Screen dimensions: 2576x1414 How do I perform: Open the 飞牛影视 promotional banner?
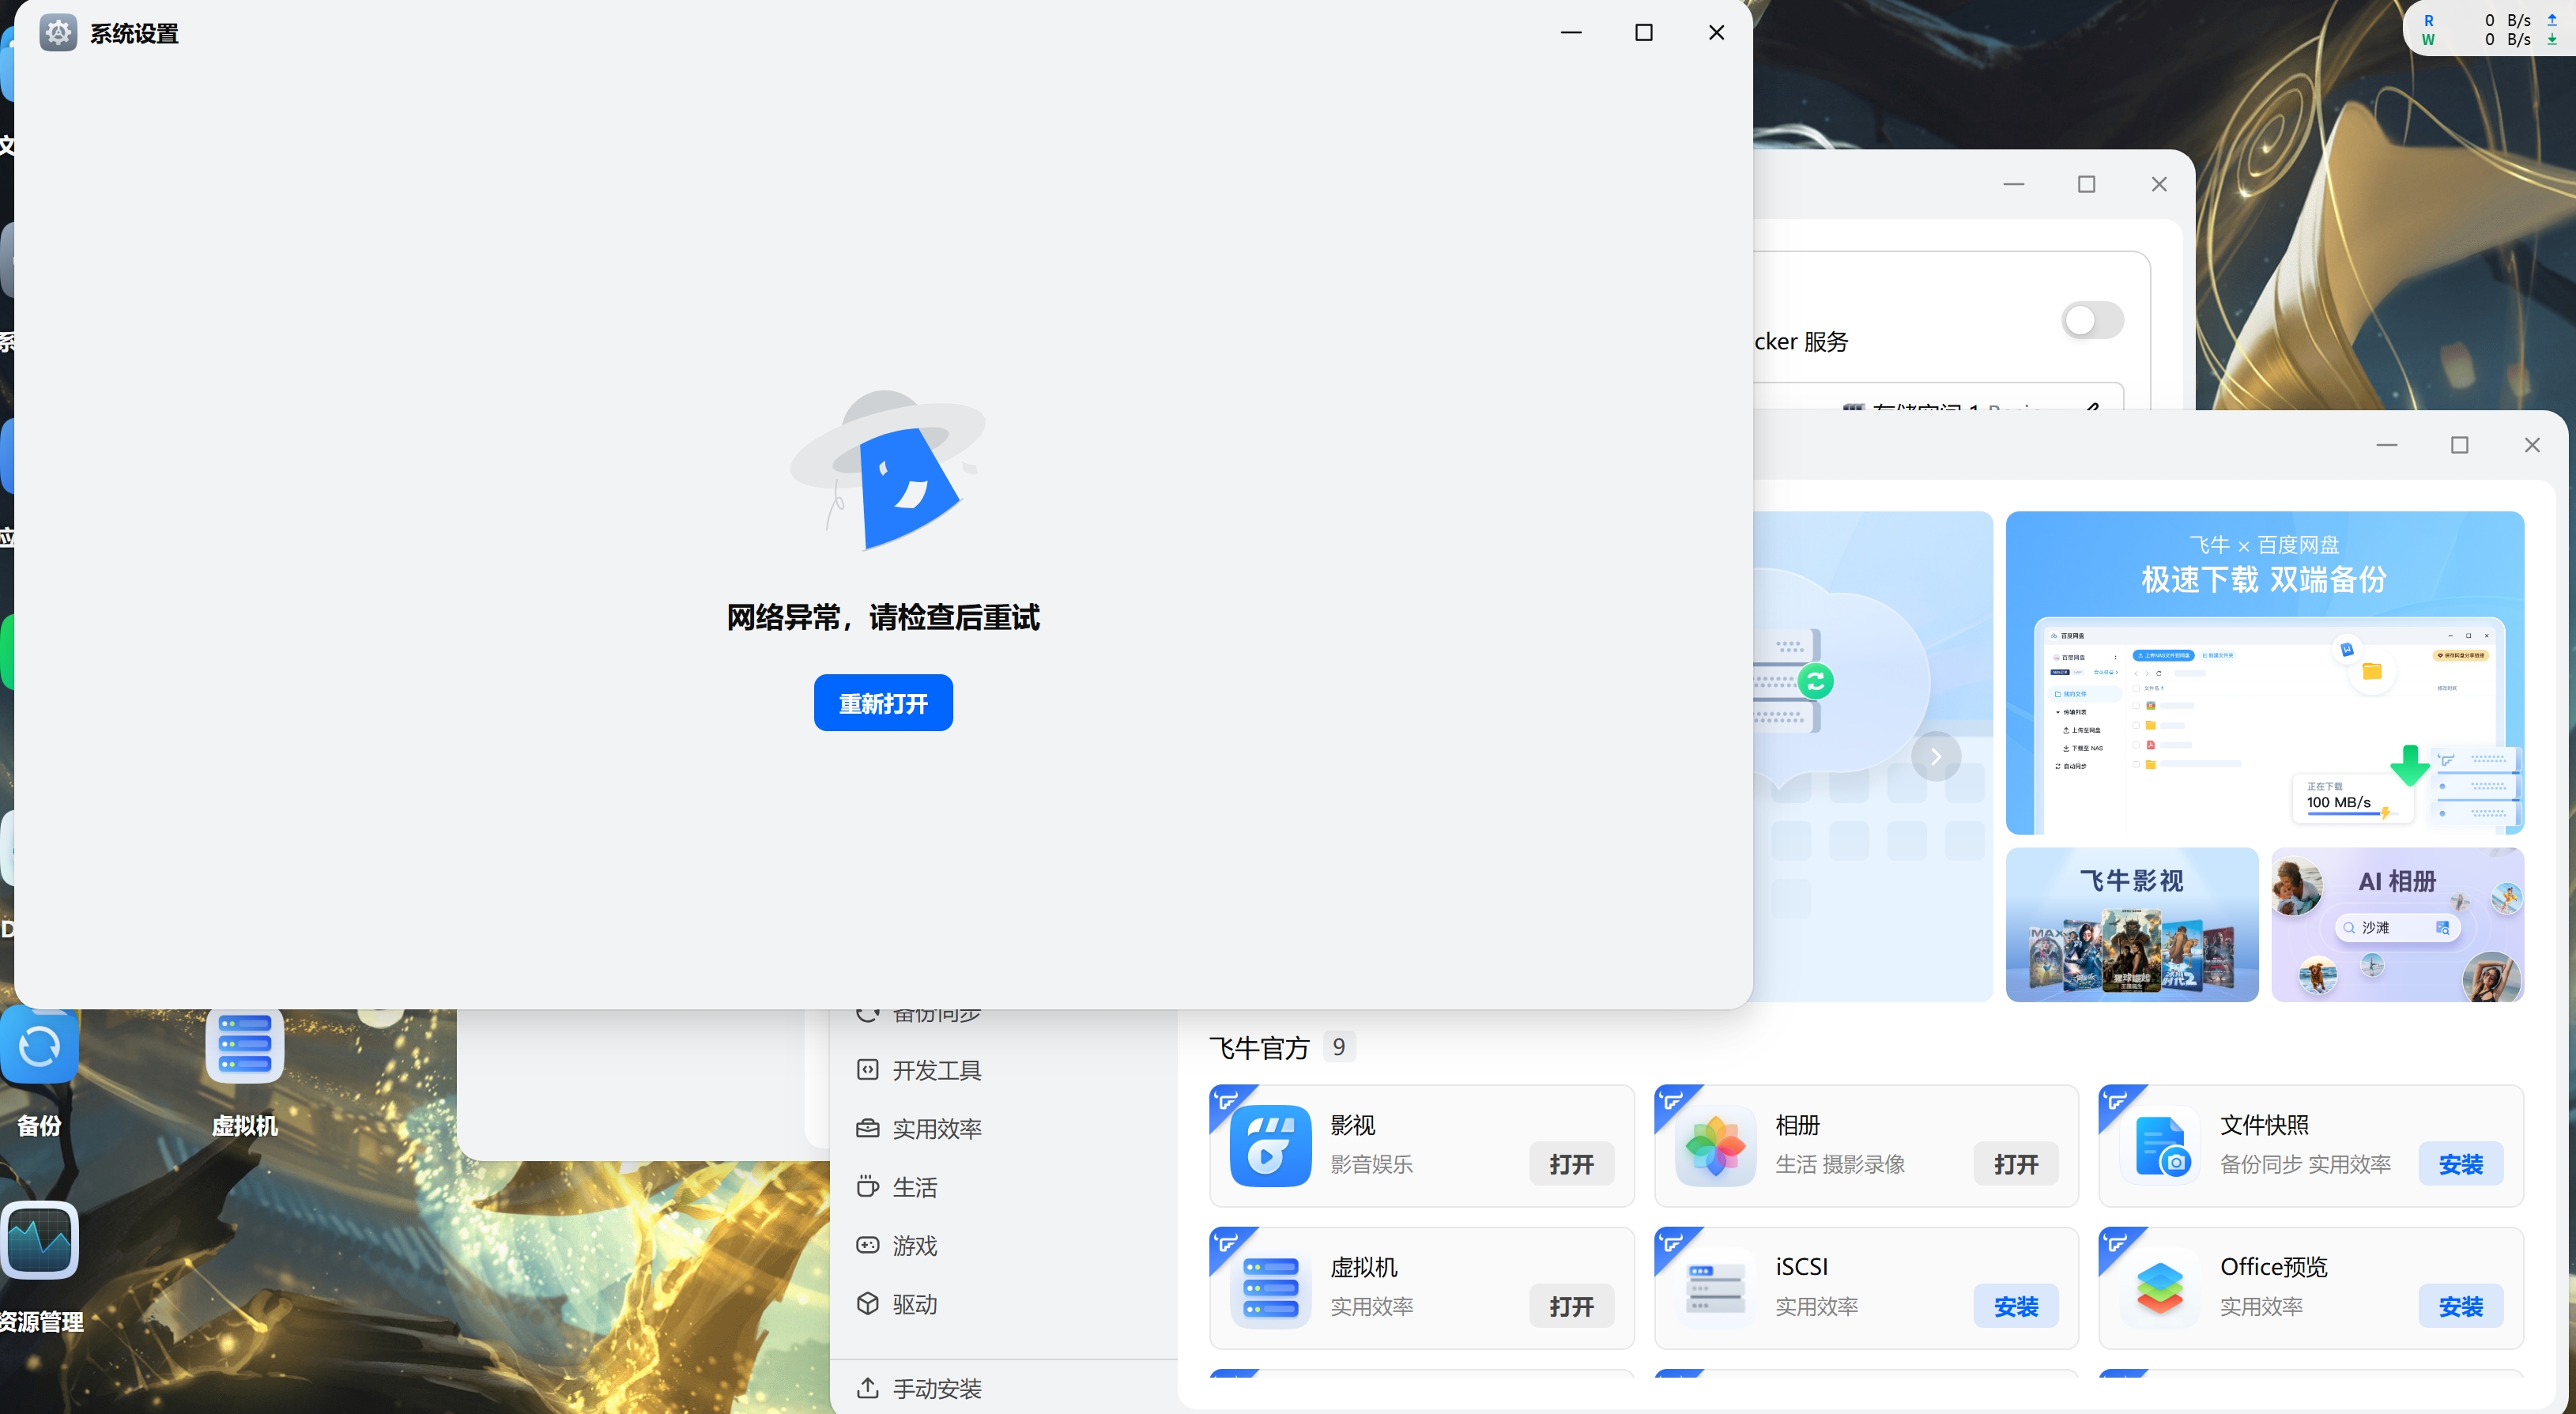click(x=2132, y=925)
